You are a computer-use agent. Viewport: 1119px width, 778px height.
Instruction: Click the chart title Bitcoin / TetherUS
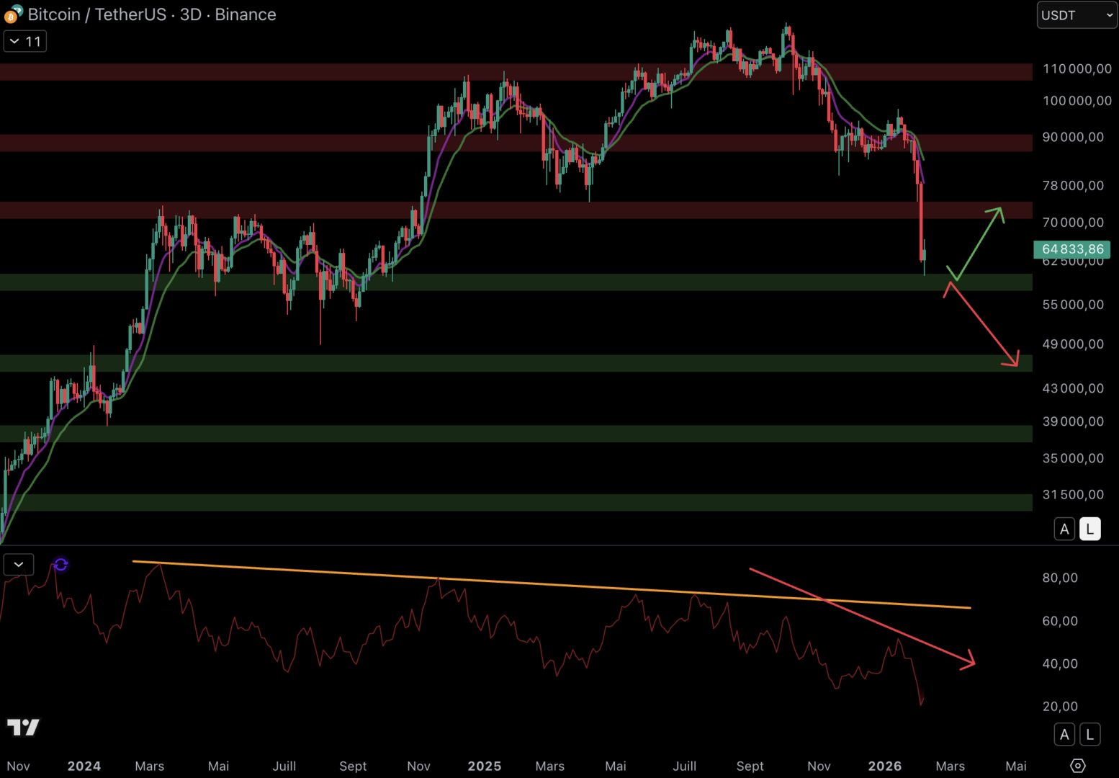pyautogui.click(x=96, y=14)
